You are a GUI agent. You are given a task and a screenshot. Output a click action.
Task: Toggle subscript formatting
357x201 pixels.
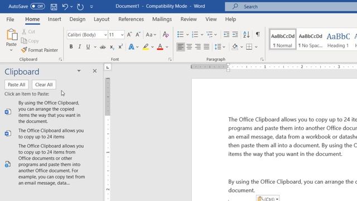(x=112, y=47)
